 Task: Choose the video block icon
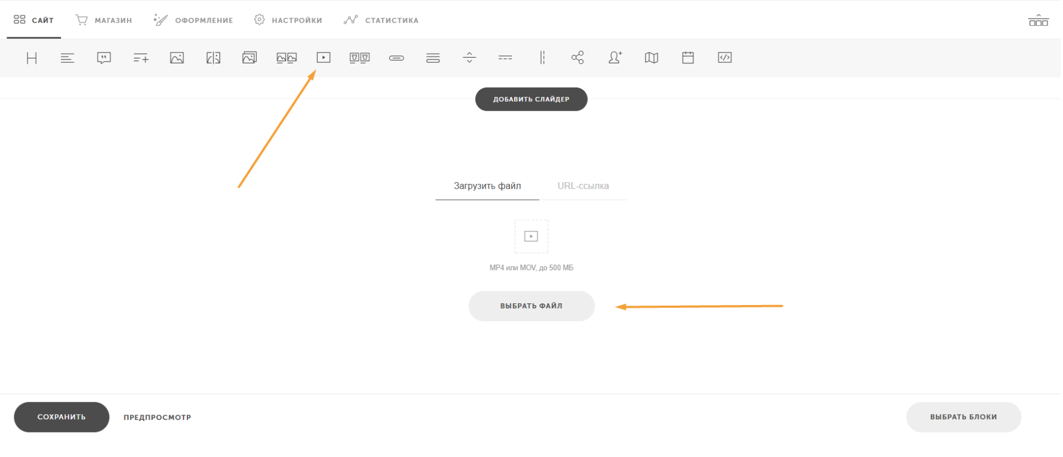pos(323,58)
